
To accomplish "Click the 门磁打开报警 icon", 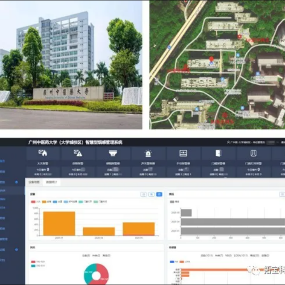I will [x=253, y=153].
